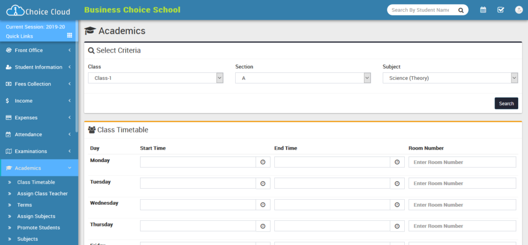This screenshot has height=245, width=528.
Task: Click the Choice Cloud logo
Action: click(x=38, y=11)
